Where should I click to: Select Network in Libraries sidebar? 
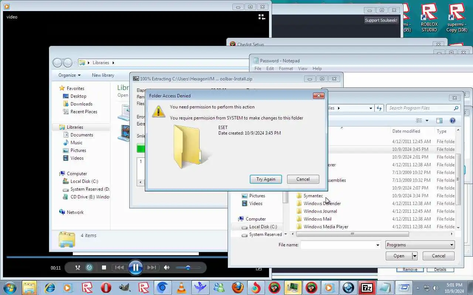pyautogui.click(x=75, y=212)
